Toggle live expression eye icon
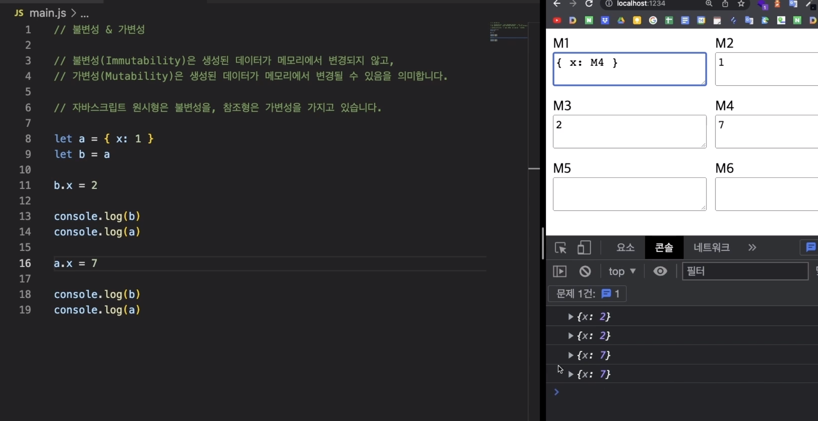Screen dimensions: 818x421 (660, 271)
